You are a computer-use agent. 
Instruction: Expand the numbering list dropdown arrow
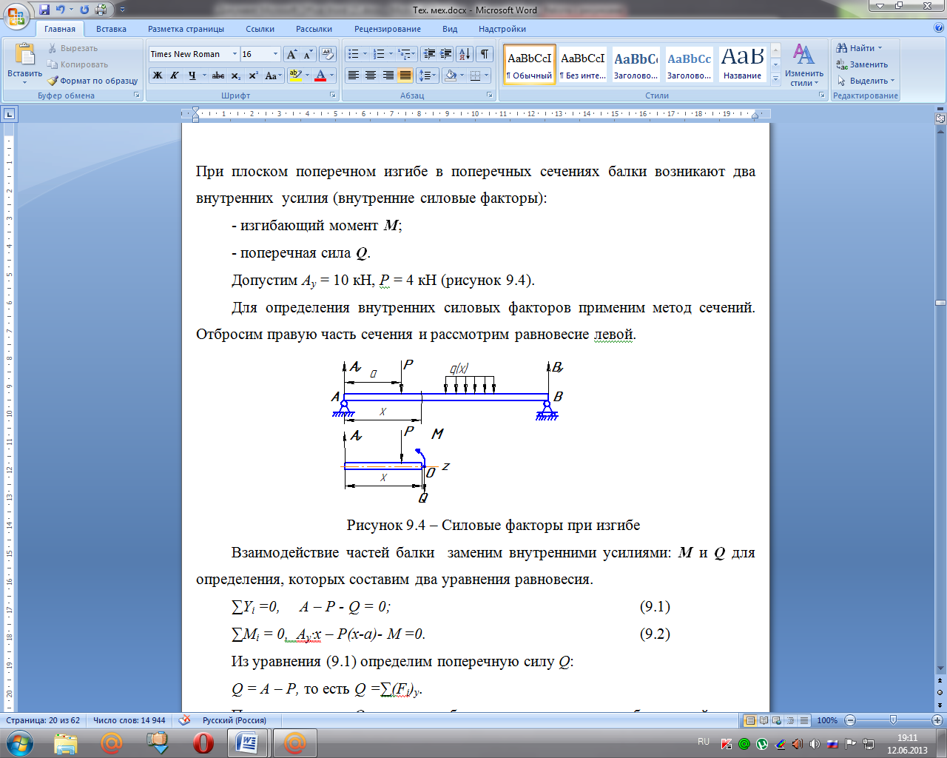[391, 54]
